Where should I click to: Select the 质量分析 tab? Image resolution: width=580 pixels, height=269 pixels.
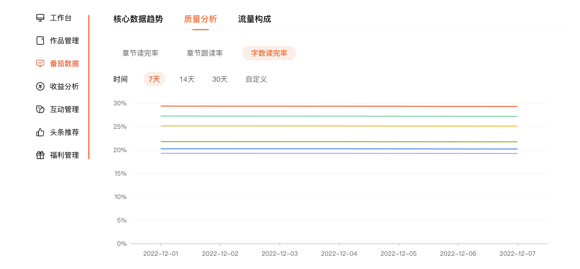point(200,19)
